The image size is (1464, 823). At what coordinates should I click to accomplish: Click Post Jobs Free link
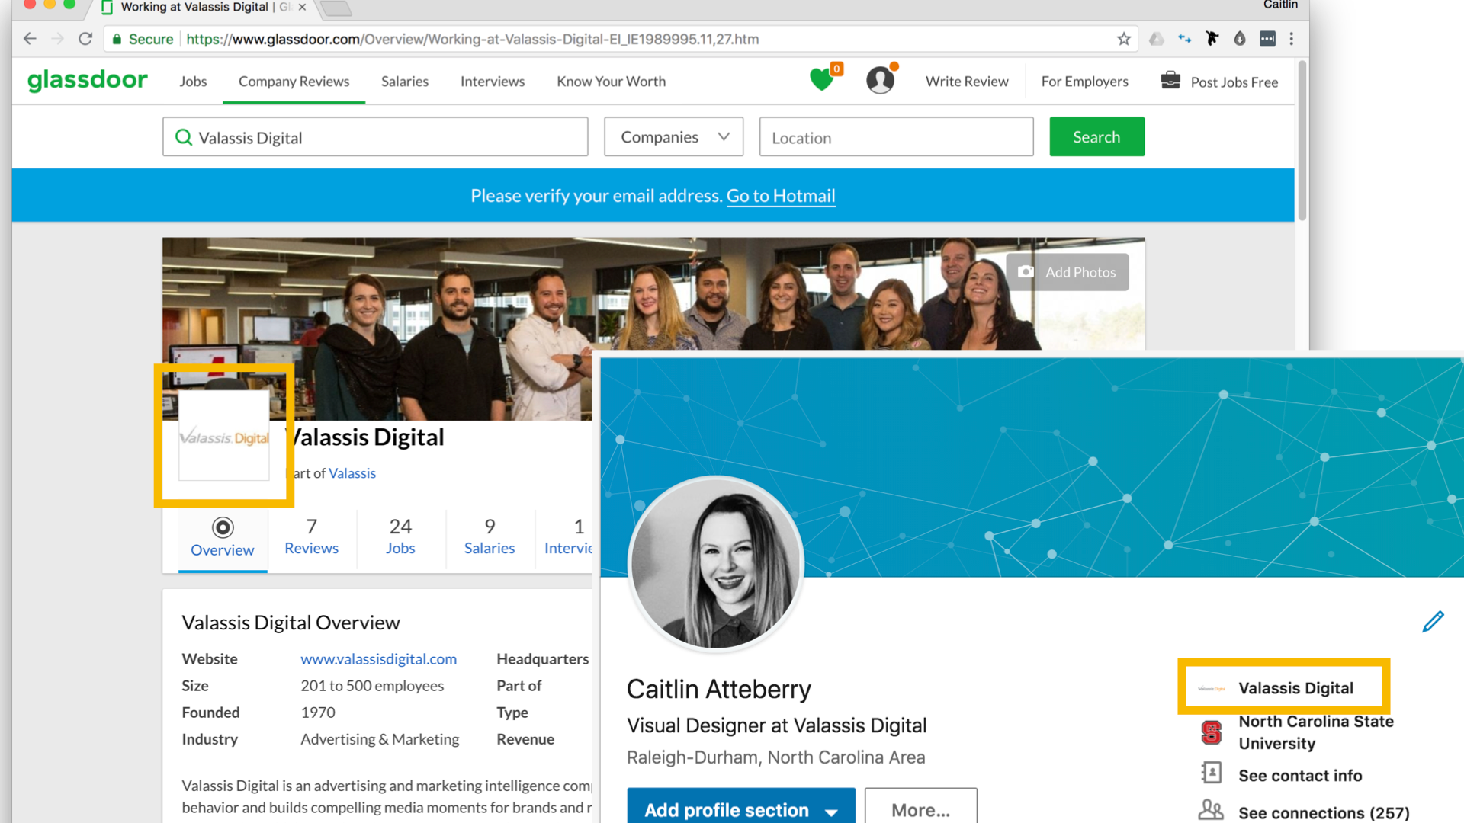coord(1234,82)
